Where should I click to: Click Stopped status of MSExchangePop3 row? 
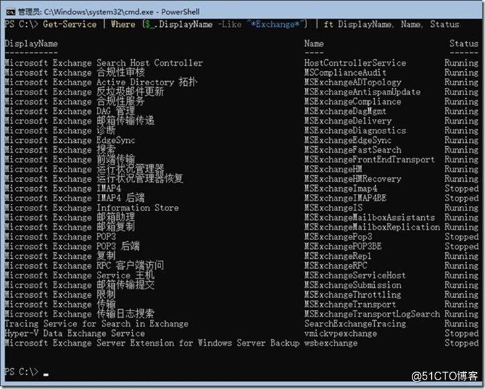point(461,237)
